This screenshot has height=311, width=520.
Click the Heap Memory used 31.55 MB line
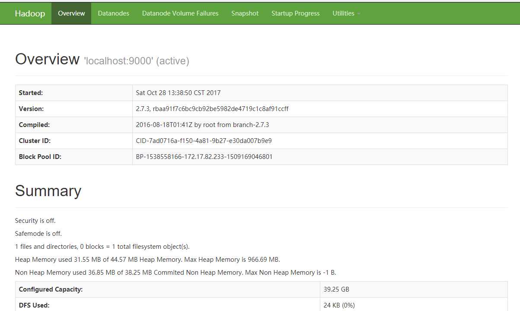coord(147,260)
